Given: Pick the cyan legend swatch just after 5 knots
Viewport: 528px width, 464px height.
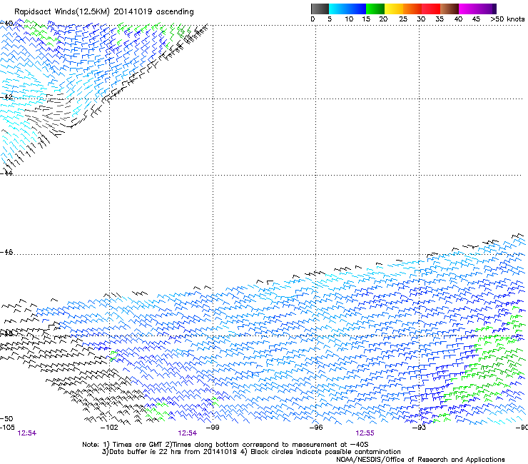Looking at the screenshot, I should (x=337, y=9).
